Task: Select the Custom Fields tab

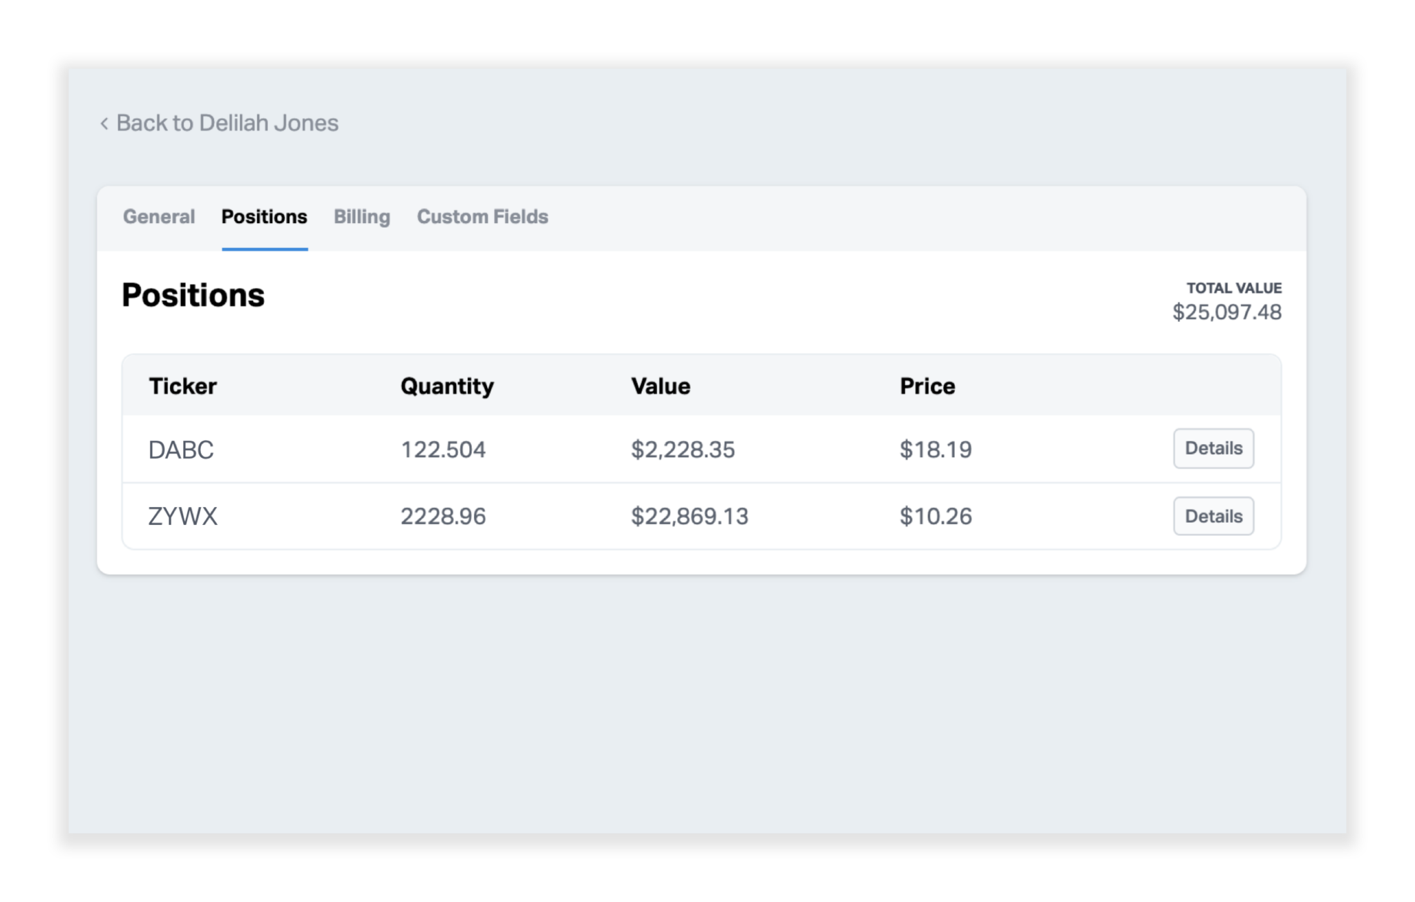Action: (482, 216)
